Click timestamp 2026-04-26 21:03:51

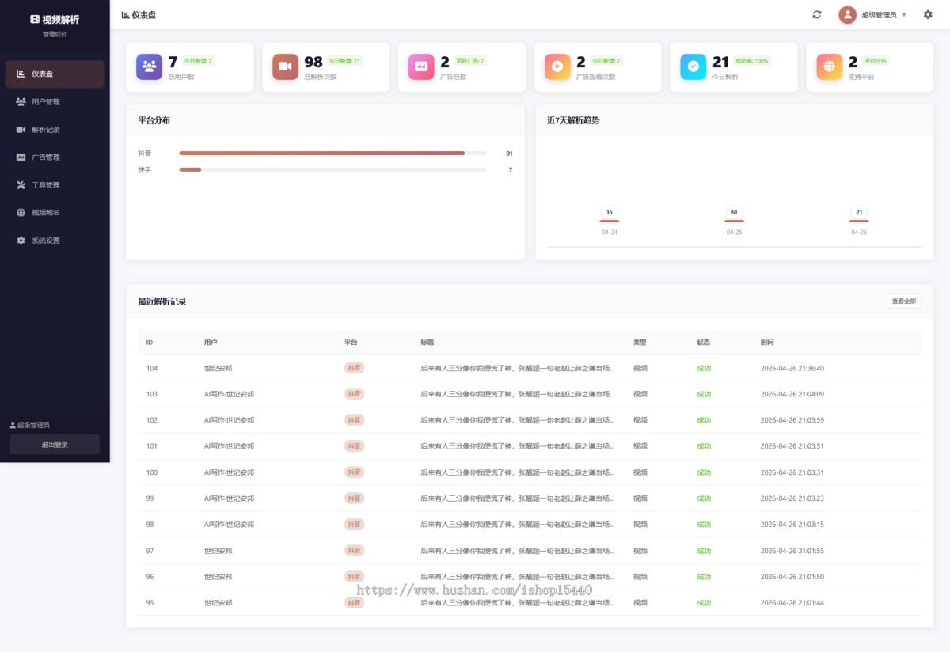tap(792, 446)
